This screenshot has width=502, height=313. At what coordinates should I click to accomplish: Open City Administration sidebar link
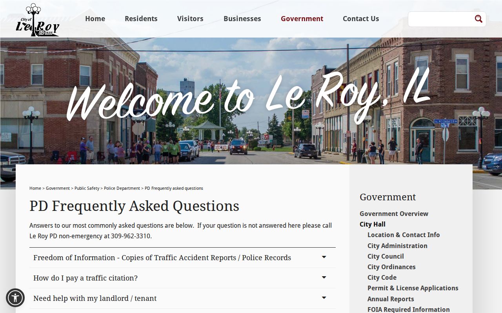pos(397,246)
